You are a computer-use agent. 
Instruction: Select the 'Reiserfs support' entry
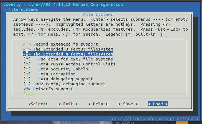pos(53,89)
